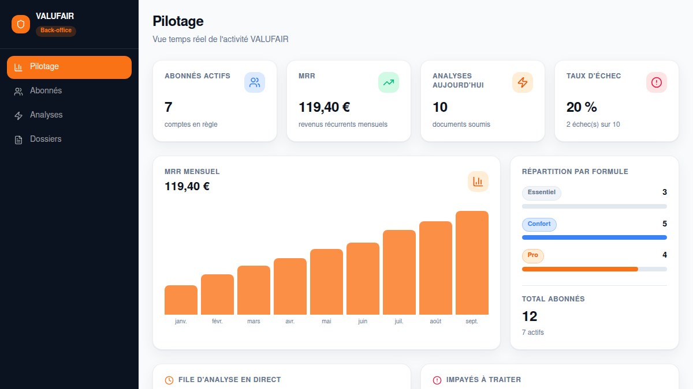Click the mars bar in the MRR chart

(254, 290)
